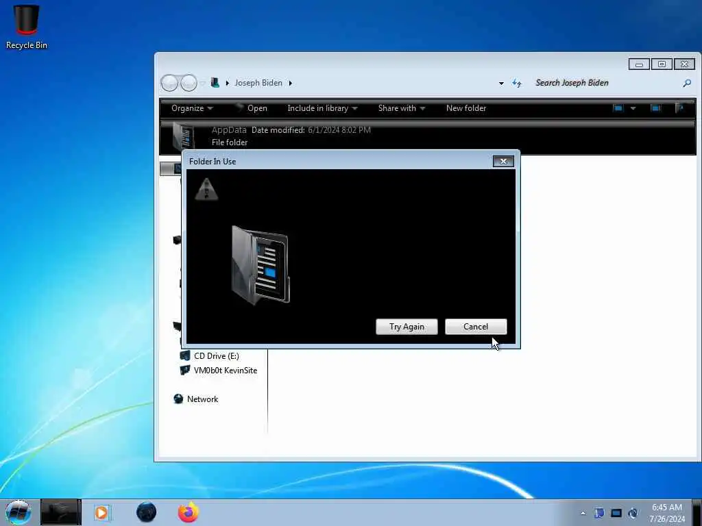The image size is (702, 526).
Task: Open Include in library dropdown
Action: point(322,108)
